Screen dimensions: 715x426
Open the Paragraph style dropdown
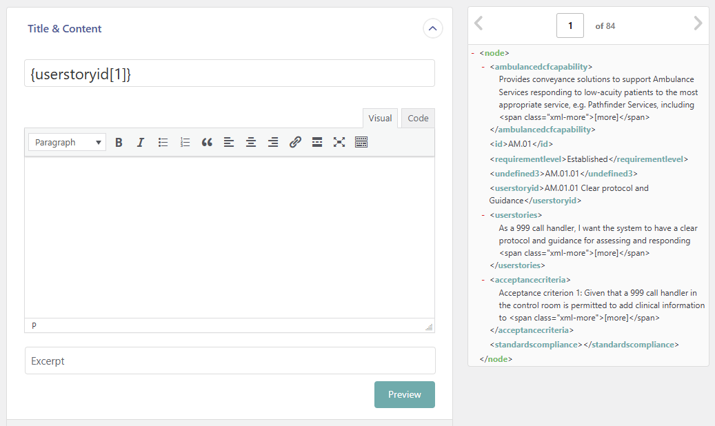click(x=66, y=142)
